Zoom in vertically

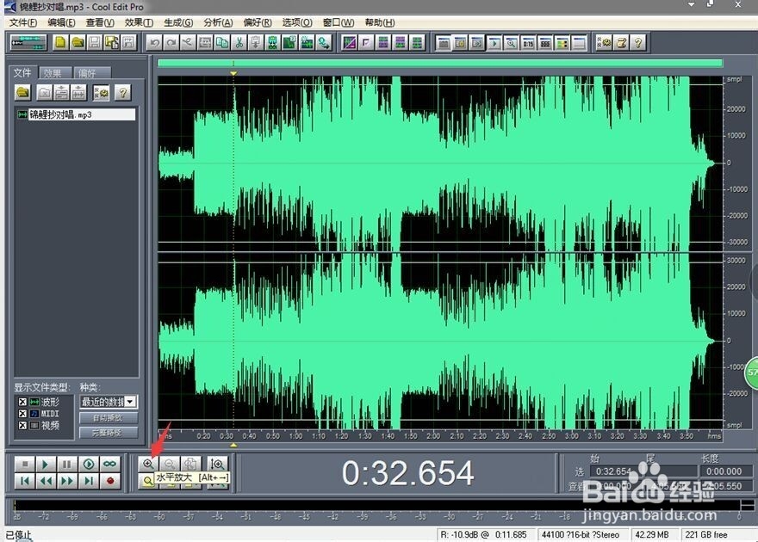(218, 464)
